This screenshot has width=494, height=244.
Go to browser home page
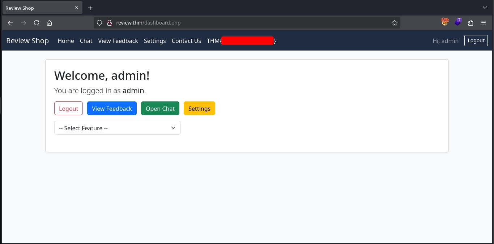pyautogui.click(x=50, y=23)
